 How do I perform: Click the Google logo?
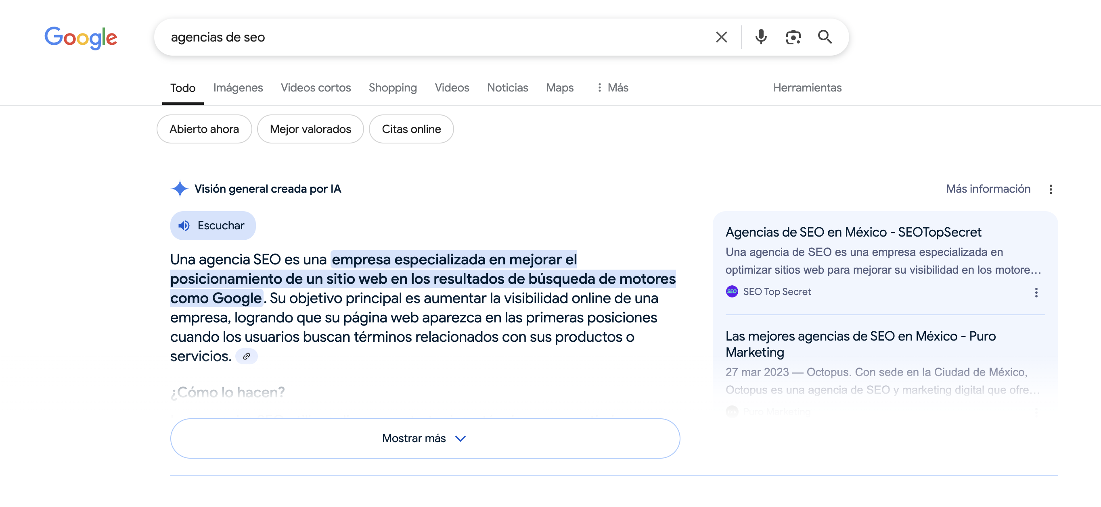[81, 37]
